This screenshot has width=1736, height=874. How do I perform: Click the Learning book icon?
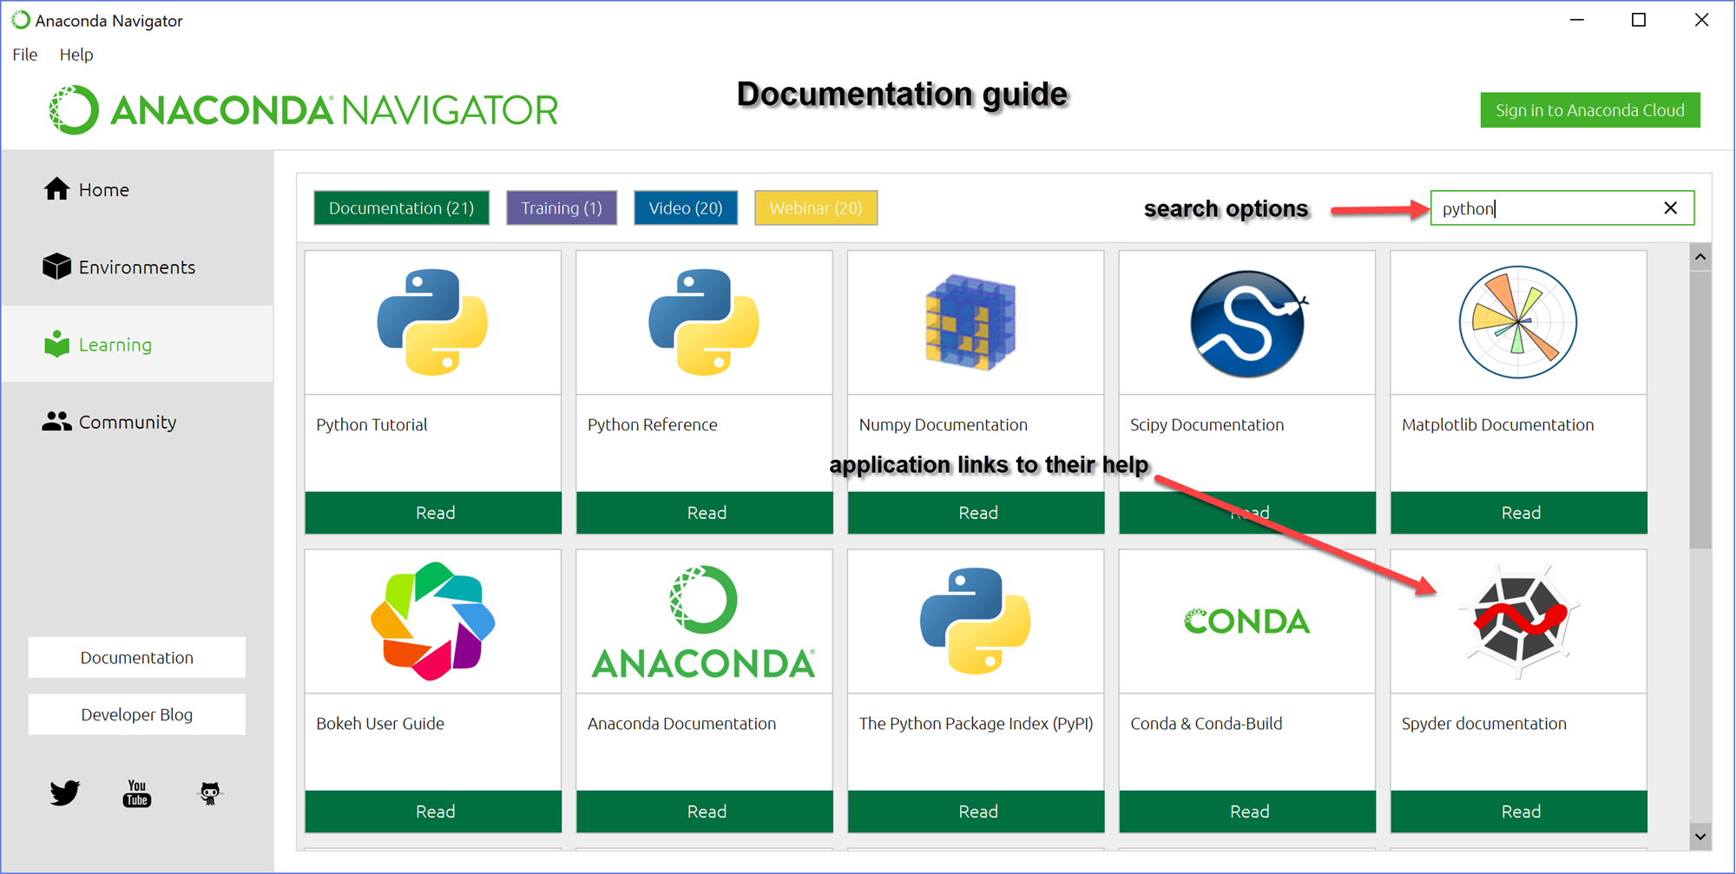56,345
